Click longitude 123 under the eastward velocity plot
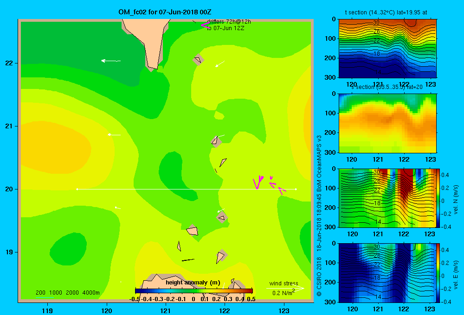 point(429,309)
